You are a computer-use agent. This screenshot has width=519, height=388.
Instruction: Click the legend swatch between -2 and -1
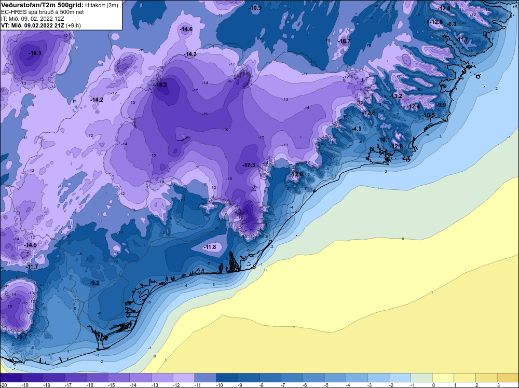tap(400, 378)
